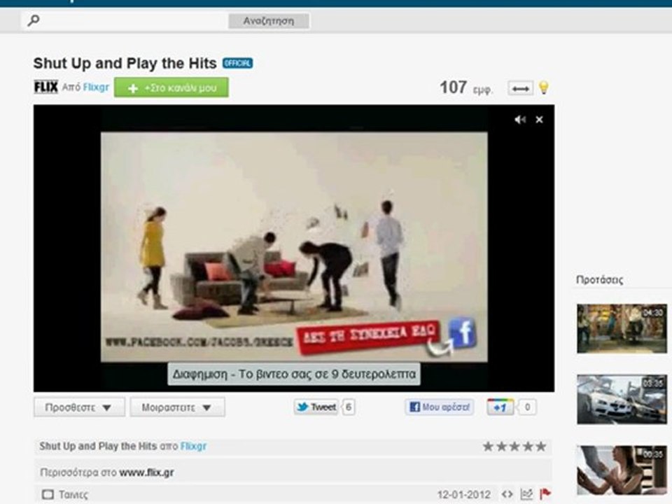Click the 107 εμφ. view count

[466, 88]
